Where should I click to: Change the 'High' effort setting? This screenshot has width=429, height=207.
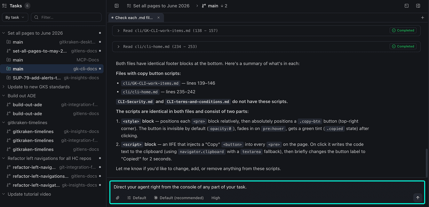pyautogui.click(x=216, y=198)
